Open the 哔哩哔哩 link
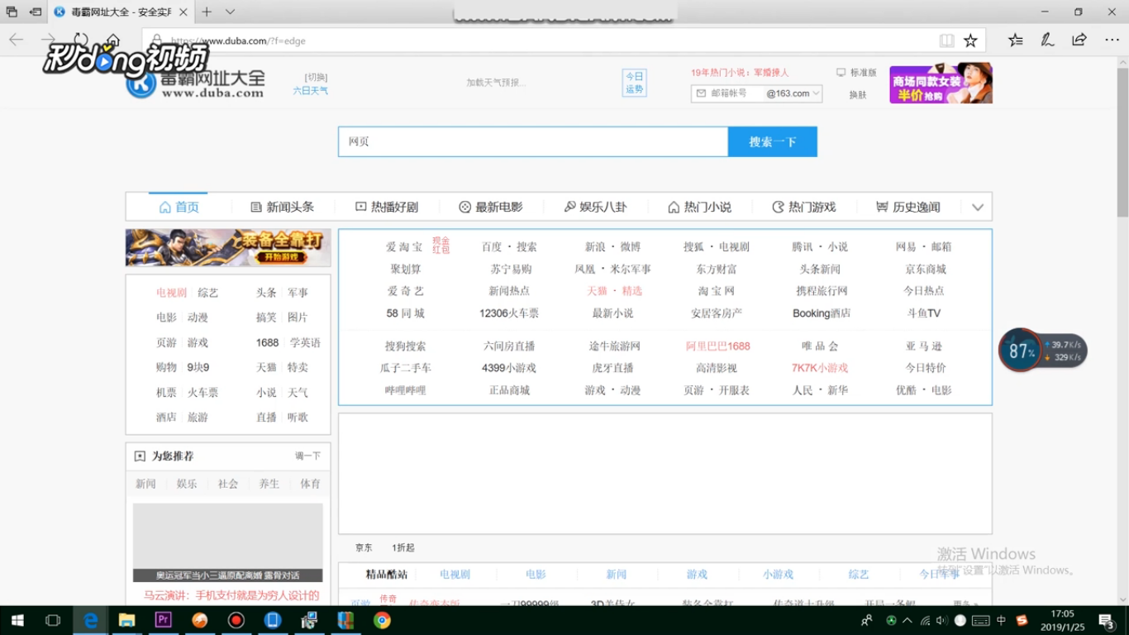The height and width of the screenshot is (635, 1129). point(405,390)
